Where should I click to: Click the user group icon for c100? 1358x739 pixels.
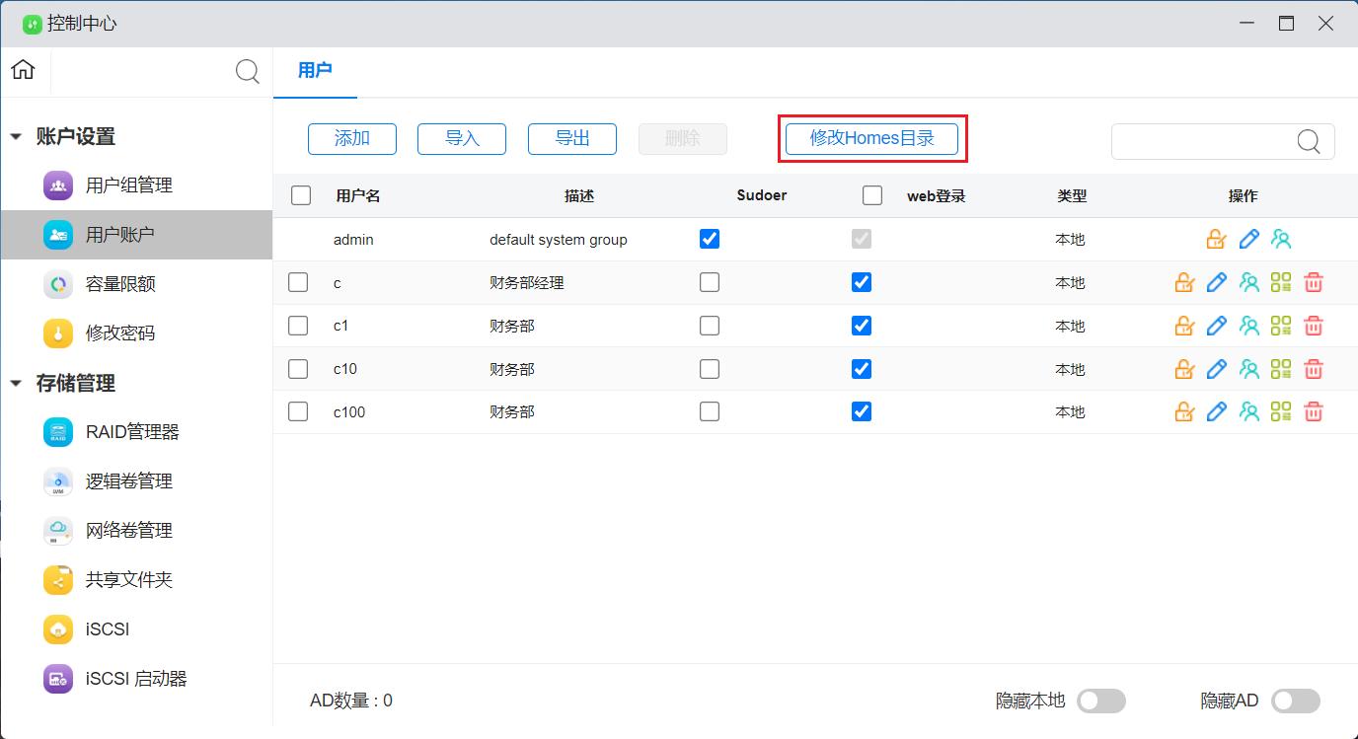pyautogui.click(x=1248, y=412)
